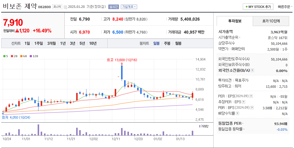Click the red 20-day moving average legend

[14, 56]
